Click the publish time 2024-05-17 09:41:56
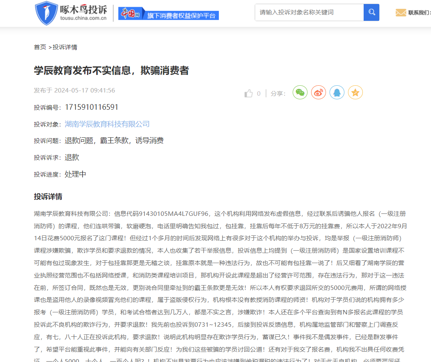The height and width of the screenshot is (362, 431). coord(85,90)
